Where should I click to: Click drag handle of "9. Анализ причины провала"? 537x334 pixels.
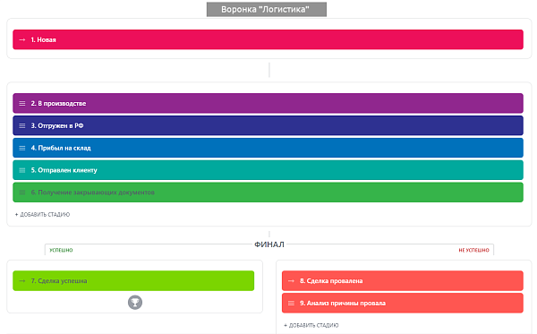pos(291,304)
